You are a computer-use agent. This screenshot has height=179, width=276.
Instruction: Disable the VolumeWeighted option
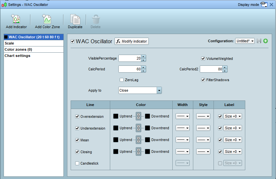click(x=203, y=59)
